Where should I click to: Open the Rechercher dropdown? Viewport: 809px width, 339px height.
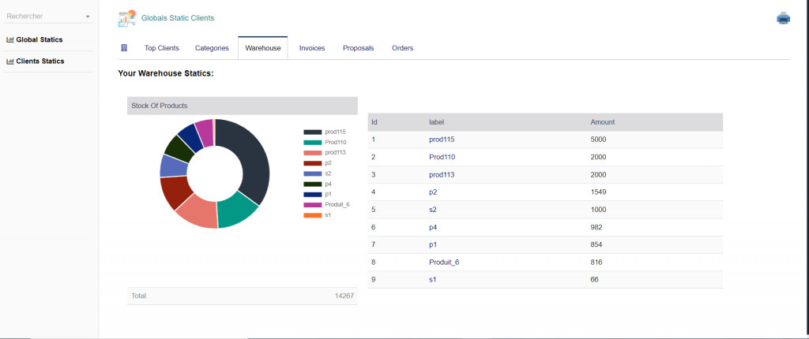click(x=48, y=17)
